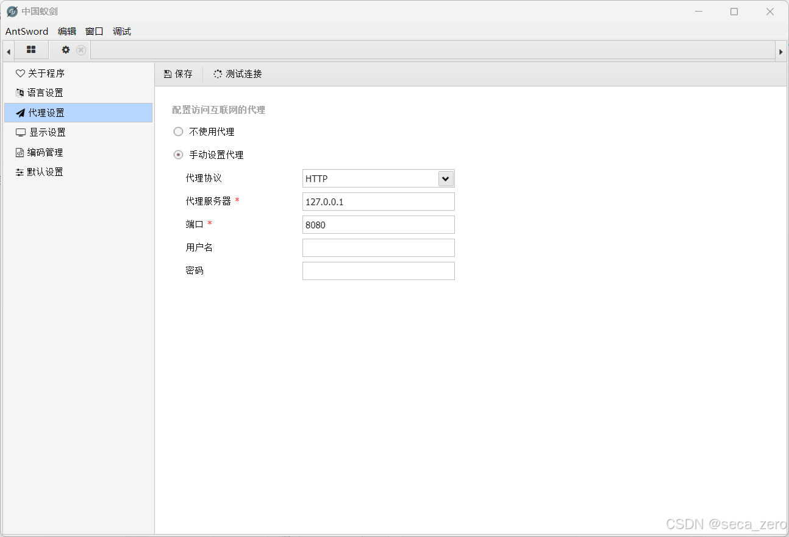Open 语言设置 settings page

click(x=78, y=93)
